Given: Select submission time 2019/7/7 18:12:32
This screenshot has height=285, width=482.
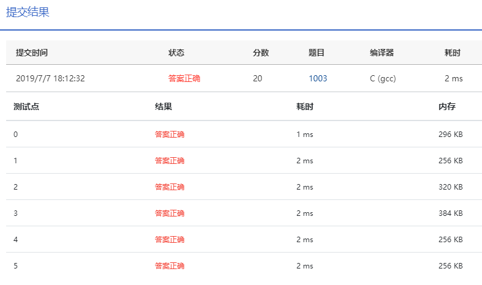Looking at the screenshot, I should [x=50, y=78].
